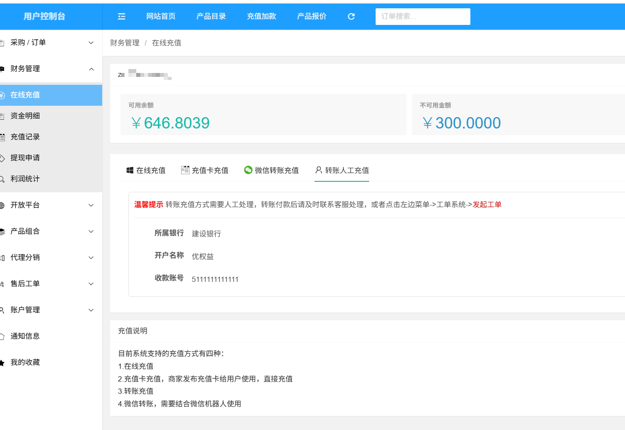The width and height of the screenshot is (625, 430).
Task: Click the 发起工单 red link
Action: click(x=487, y=205)
